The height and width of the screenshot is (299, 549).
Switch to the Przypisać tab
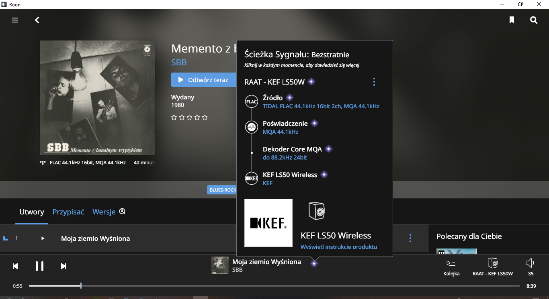click(68, 212)
